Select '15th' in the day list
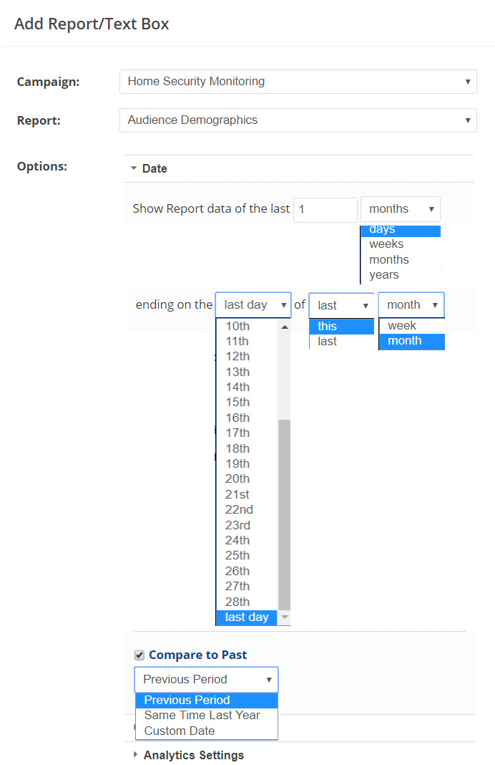Screen dimensions: 495x765 pos(237,403)
